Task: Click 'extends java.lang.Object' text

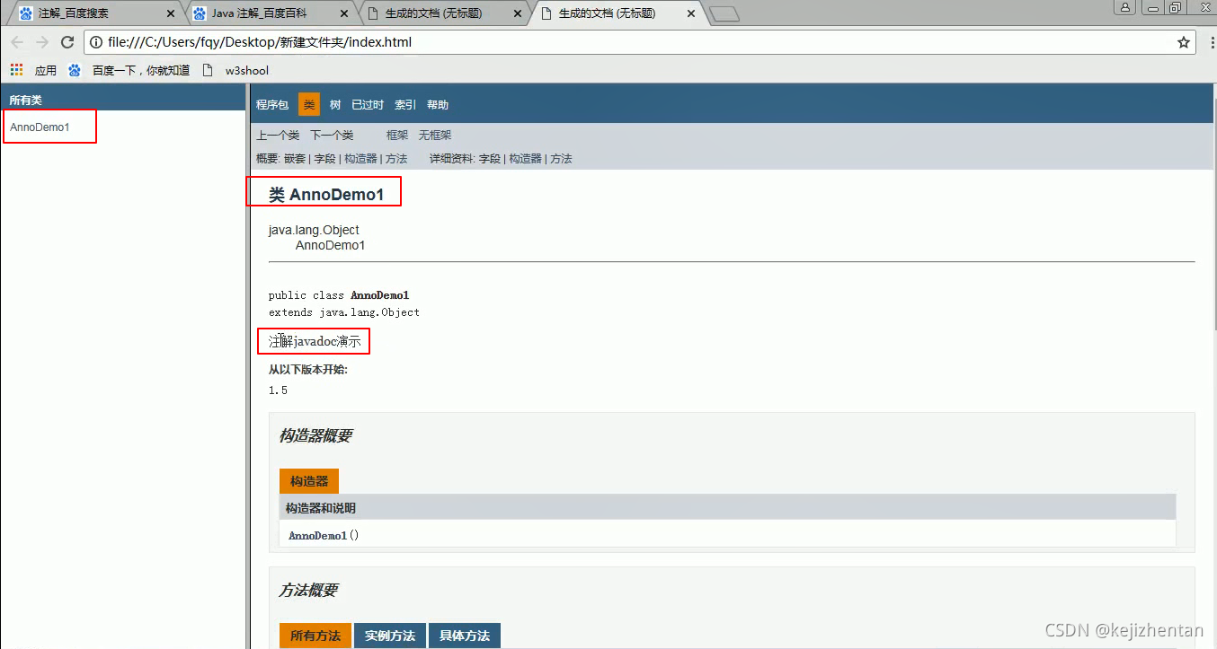Action: tap(344, 312)
